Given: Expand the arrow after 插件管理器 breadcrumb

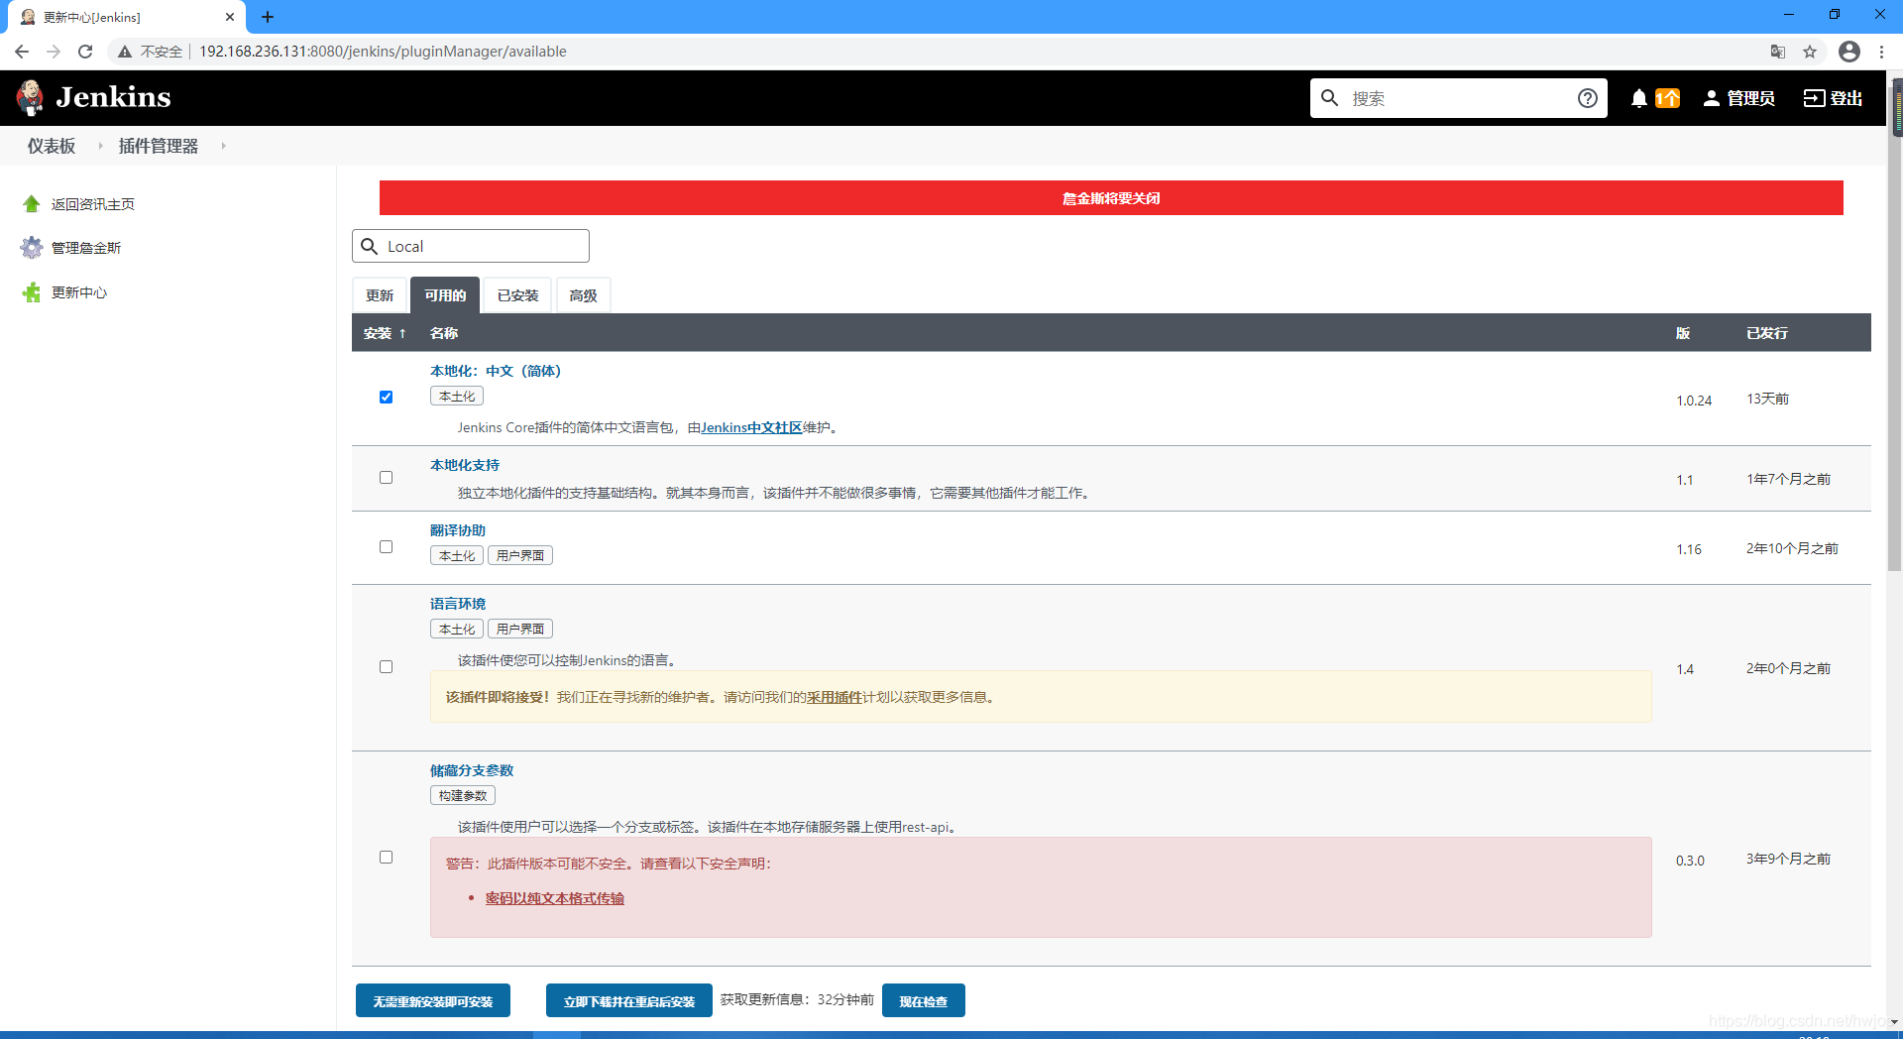Looking at the screenshot, I should [223, 146].
